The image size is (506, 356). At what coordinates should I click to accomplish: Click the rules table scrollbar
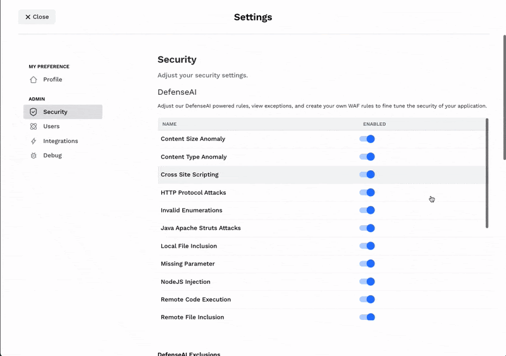click(486, 173)
